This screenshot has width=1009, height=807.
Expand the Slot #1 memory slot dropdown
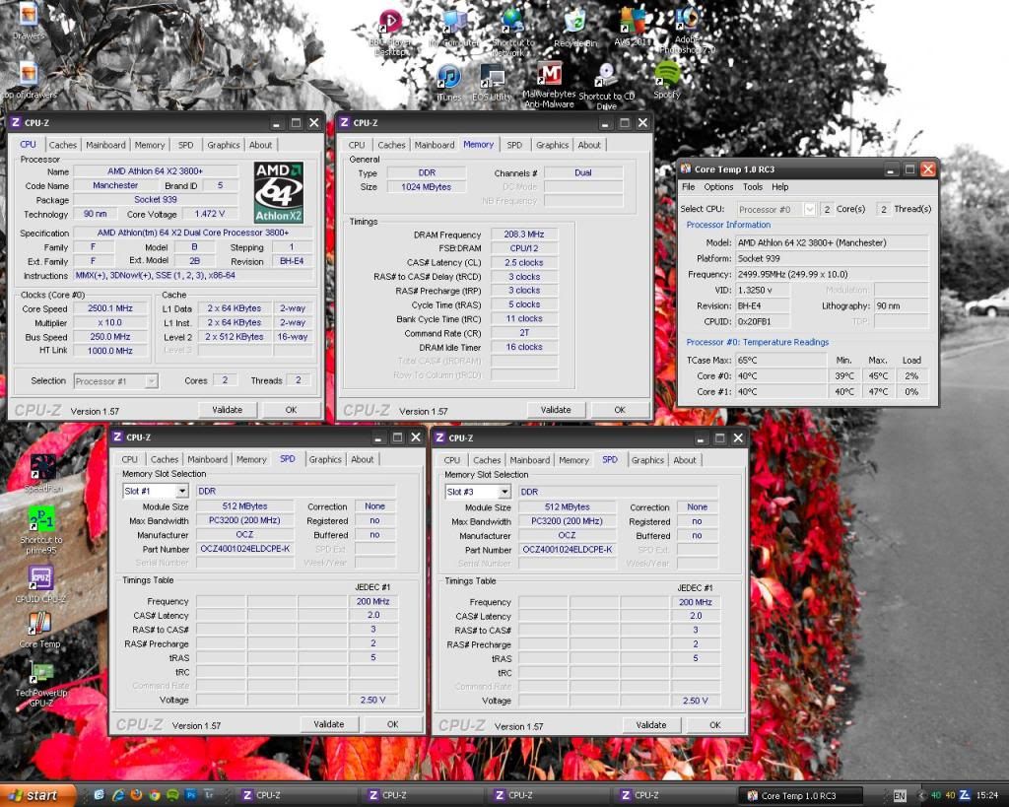(x=182, y=491)
